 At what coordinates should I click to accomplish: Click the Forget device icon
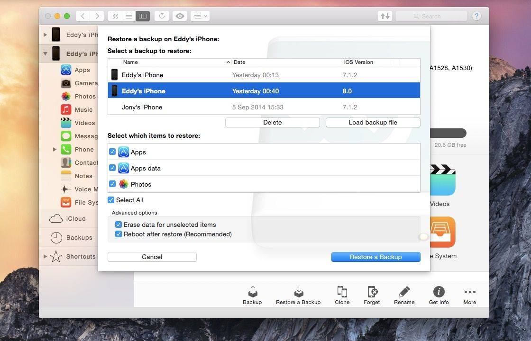pos(372,292)
